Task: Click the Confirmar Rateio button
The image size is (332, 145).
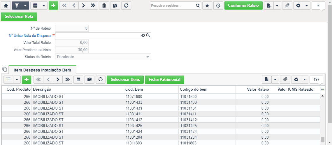Action: [243, 6]
